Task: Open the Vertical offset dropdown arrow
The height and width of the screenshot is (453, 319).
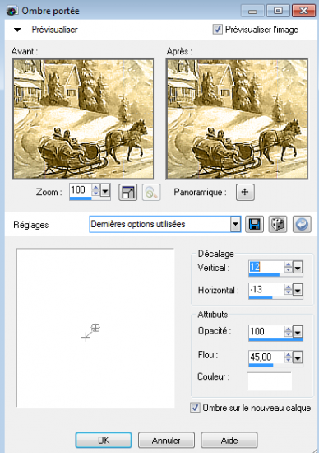Action: (298, 267)
